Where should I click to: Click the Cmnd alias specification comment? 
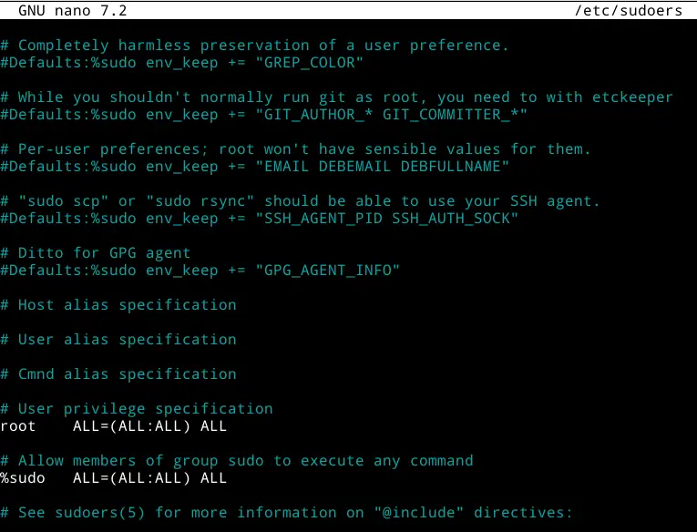tap(118, 374)
